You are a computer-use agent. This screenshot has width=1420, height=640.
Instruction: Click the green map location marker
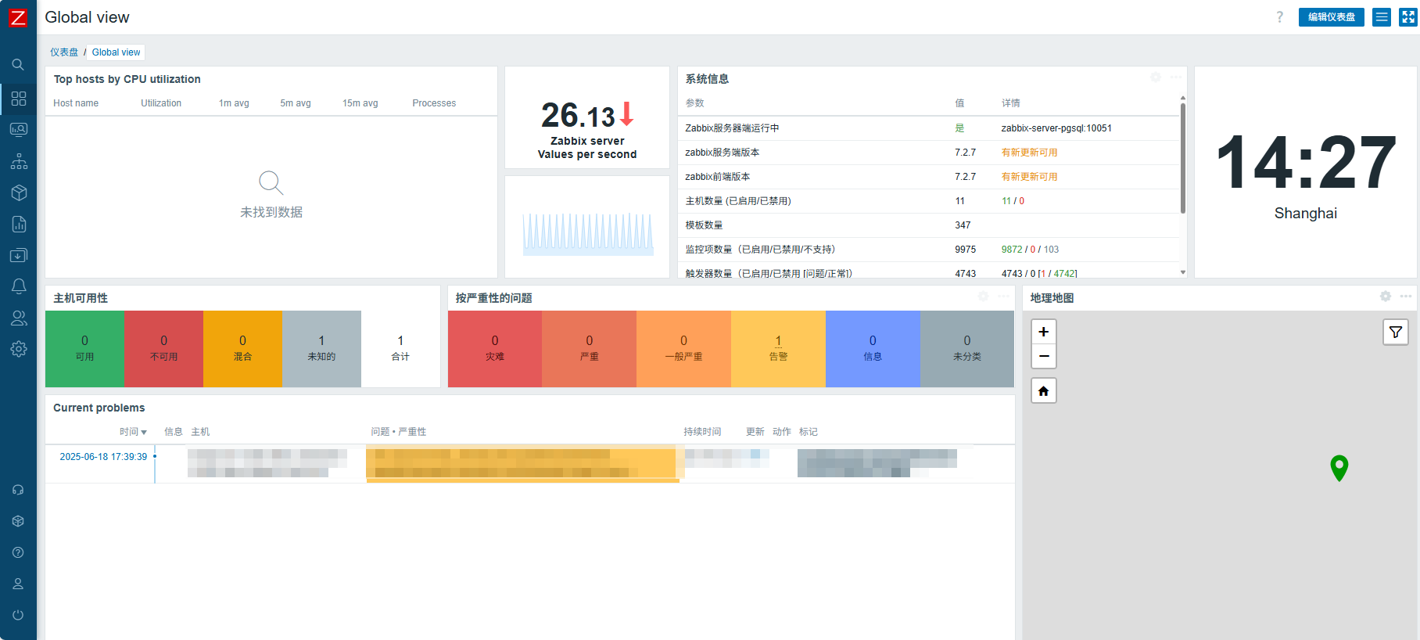(1339, 468)
